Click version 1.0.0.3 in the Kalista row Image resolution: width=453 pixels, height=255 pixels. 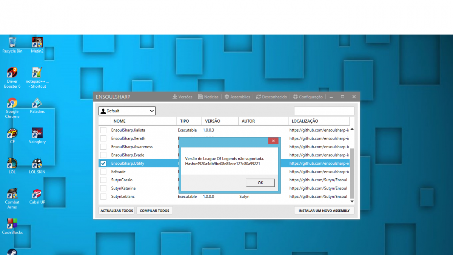click(208, 130)
